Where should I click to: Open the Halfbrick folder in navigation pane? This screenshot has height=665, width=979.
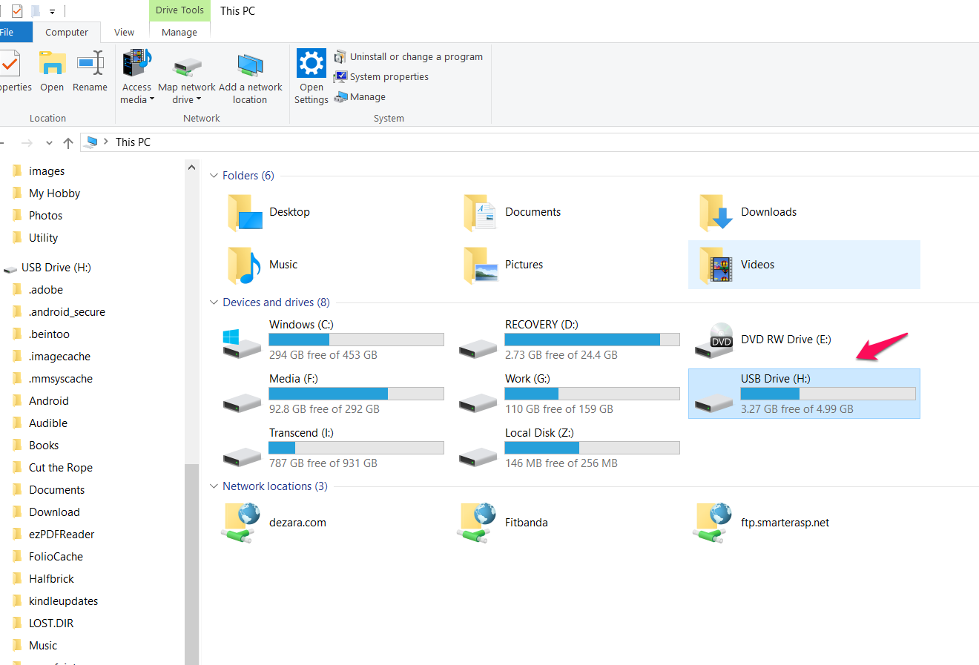click(51, 579)
